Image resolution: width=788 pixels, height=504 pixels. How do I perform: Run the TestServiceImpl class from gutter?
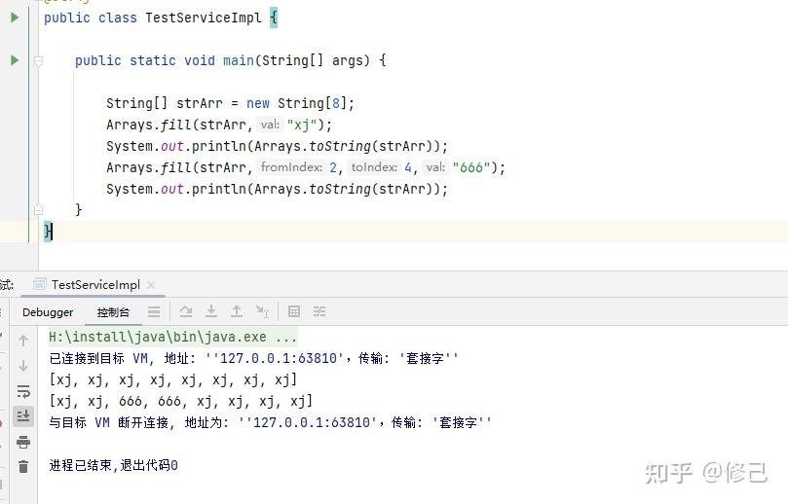pyautogui.click(x=14, y=18)
